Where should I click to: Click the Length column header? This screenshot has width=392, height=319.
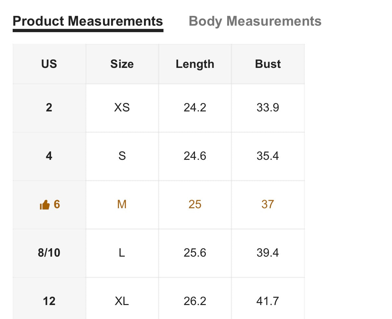tap(195, 64)
